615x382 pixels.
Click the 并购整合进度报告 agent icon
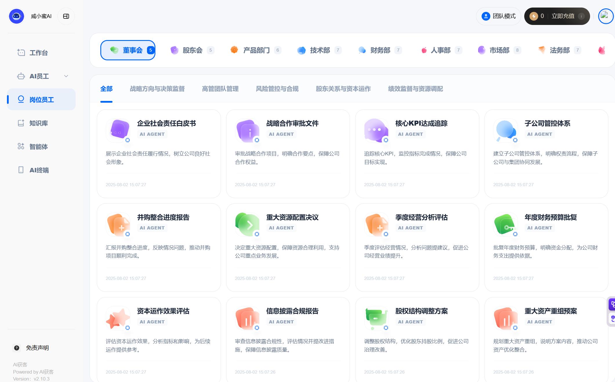tap(118, 224)
